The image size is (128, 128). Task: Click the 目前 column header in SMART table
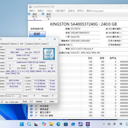click(x=90, y=58)
